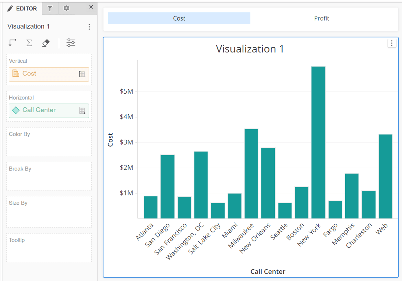Select the Cost selector tab
402x281 pixels.
(x=179, y=18)
